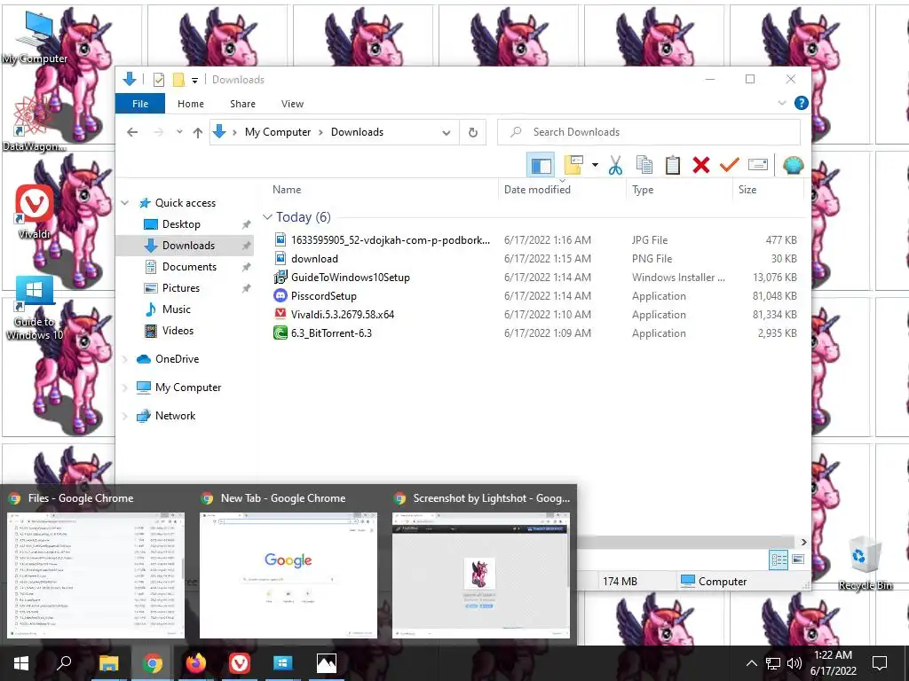This screenshot has height=681, width=909.
Task: Toggle the preview pane toolbar button
Action: tap(541, 166)
